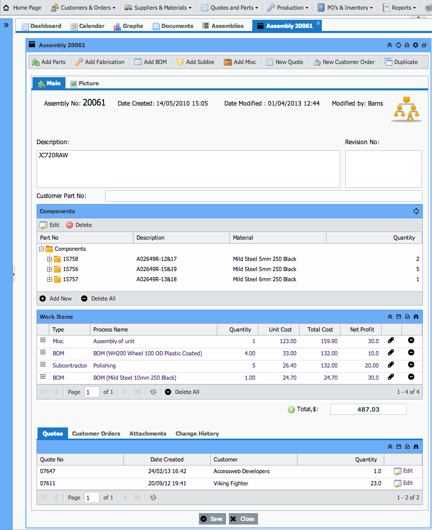Expand component 15757 tree node
Image resolution: width=432 pixels, height=530 pixels.
pyautogui.click(x=49, y=280)
